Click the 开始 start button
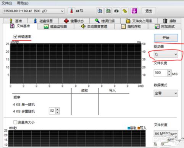The height and width of the screenshot is (148, 184). tap(166, 38)
